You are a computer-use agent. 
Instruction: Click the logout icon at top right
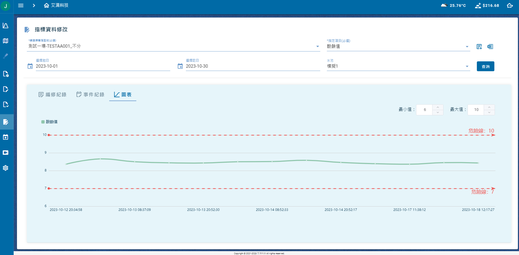pos(510,5)
